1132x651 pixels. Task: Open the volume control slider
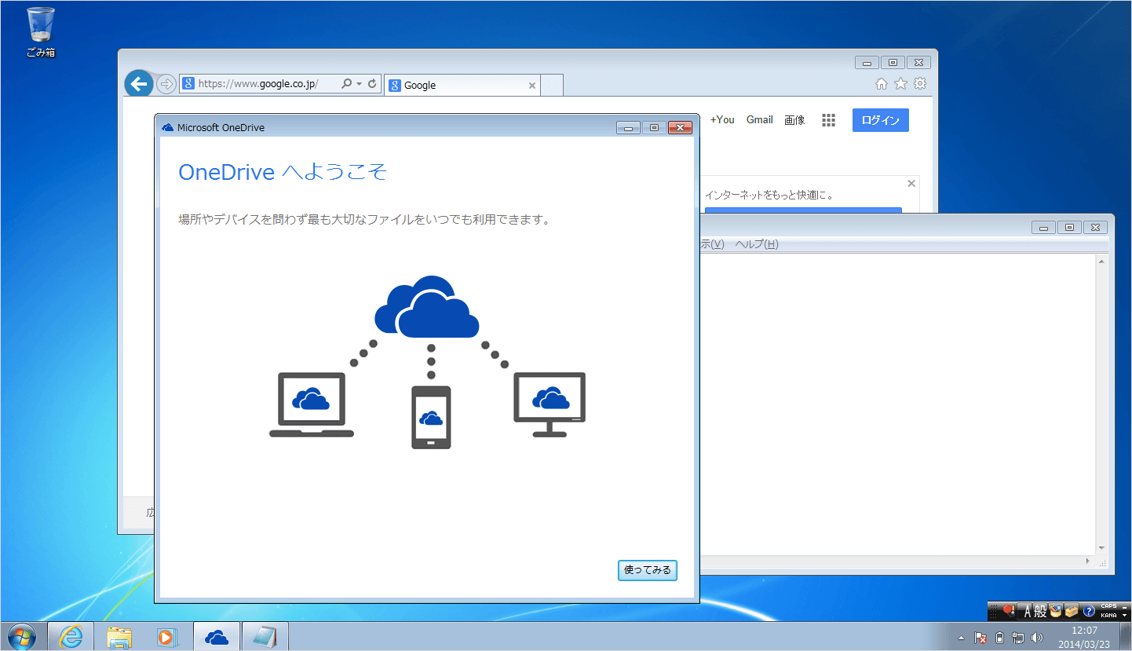(x=1037, y=638)
